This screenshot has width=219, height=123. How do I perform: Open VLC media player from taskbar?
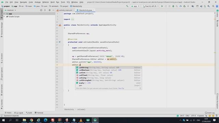(x=81, y=120)
